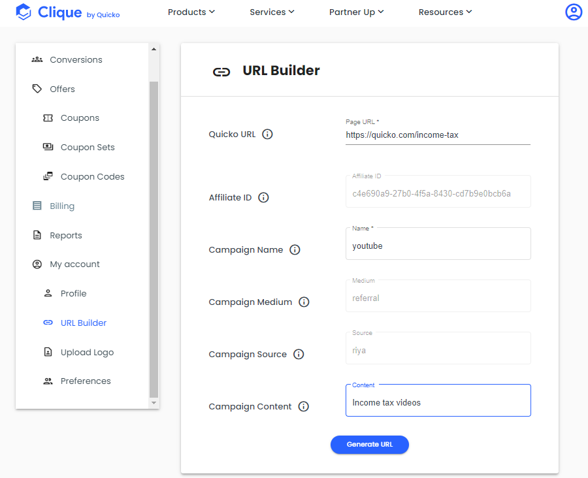
Task: Click the Upload Logo file icon
Action: (48, 352)
